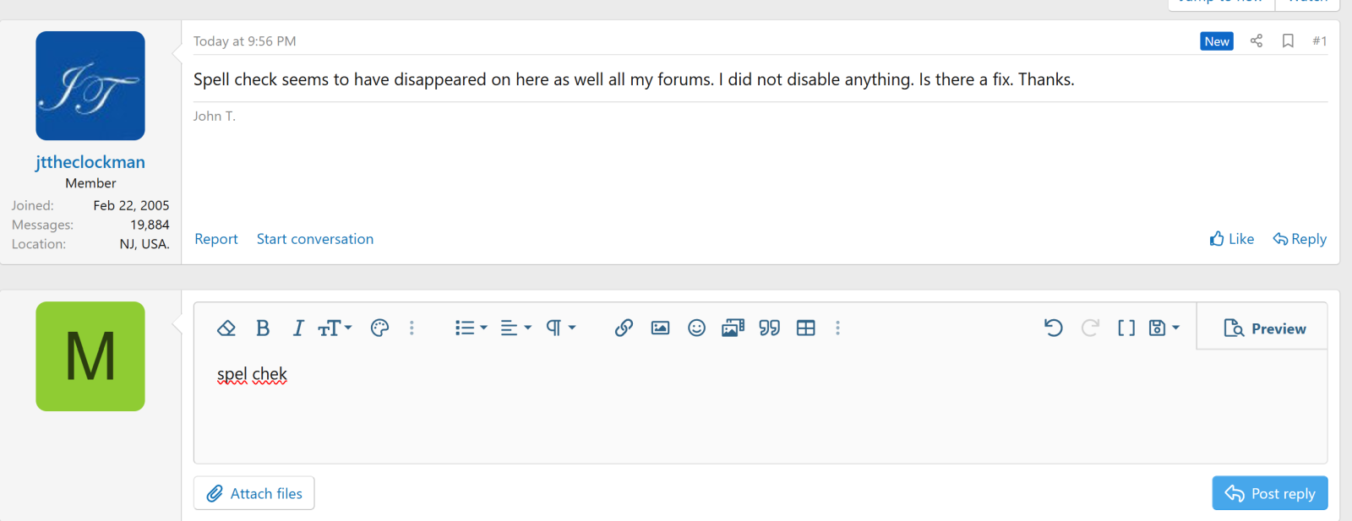The image size is (1352, 521).
Task: Undo the last edit
Action: tap(1053, 328)
